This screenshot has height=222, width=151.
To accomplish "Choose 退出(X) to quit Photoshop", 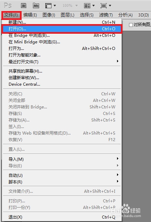I will click(x=62, y=217).
